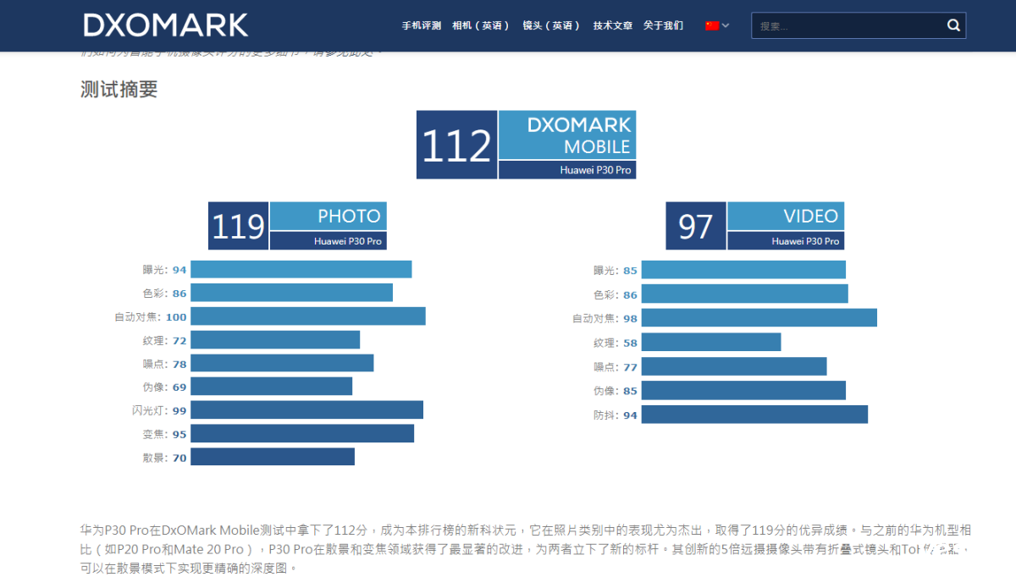Click the photo 噪点: 78 label
Viewport: 1016px width, 588px height.
click(x=164, y=364)
